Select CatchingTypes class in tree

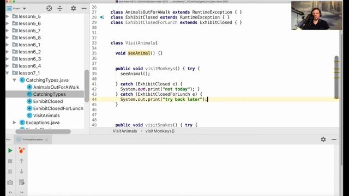50,94
